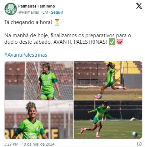Click the date '10 de mai de 2024'
The width and height of the screenshot is (145, 147).
tap(38, 144)
